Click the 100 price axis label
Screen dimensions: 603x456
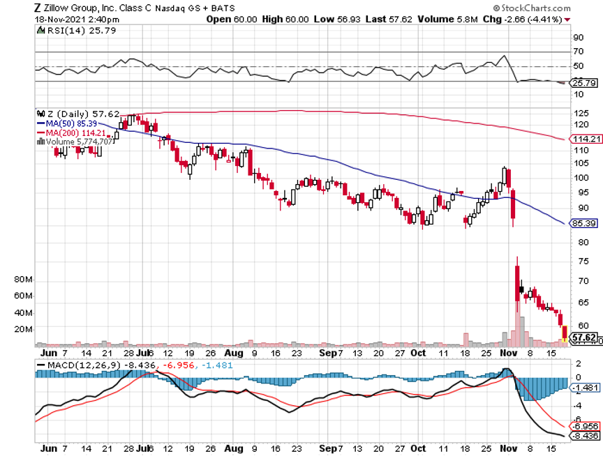pos(581,178)
